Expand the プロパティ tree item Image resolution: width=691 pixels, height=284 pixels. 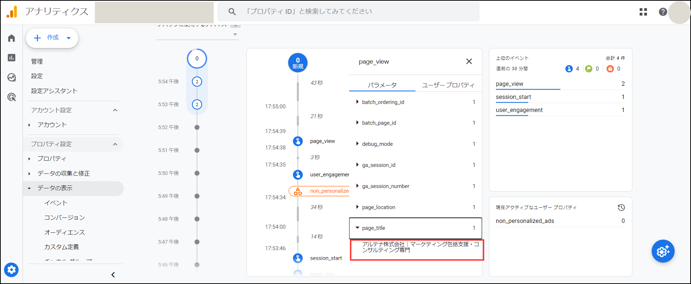[x=29, y=159]
